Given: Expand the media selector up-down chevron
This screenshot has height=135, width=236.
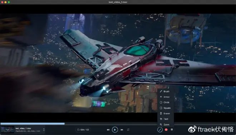Looking at the screenshot, I should pyautogui.click(x=44, y=130).
